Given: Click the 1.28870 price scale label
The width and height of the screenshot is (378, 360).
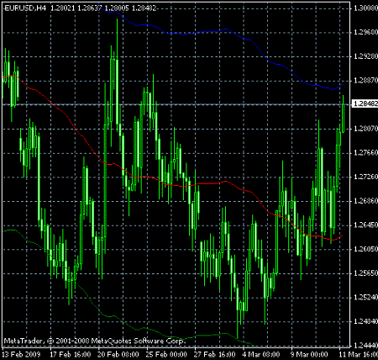Looking at the screenshot, I should click(365, 81).
